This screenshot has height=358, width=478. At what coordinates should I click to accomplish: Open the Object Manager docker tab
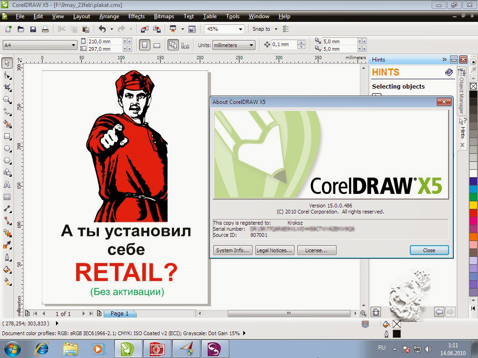click(x=462, y=91)
